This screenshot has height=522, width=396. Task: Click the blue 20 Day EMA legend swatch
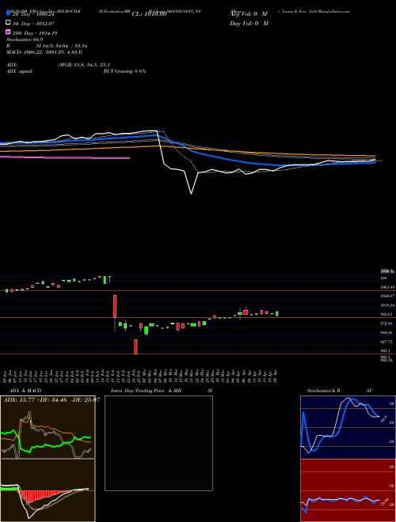pos(8,13)
